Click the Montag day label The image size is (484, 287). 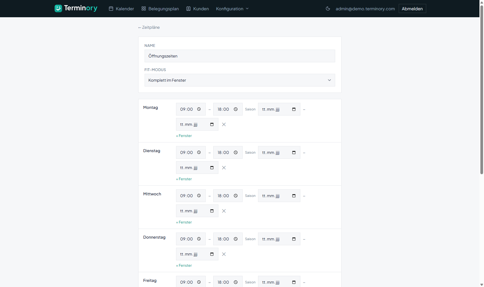pyautogui.click(x=151, y=107)
